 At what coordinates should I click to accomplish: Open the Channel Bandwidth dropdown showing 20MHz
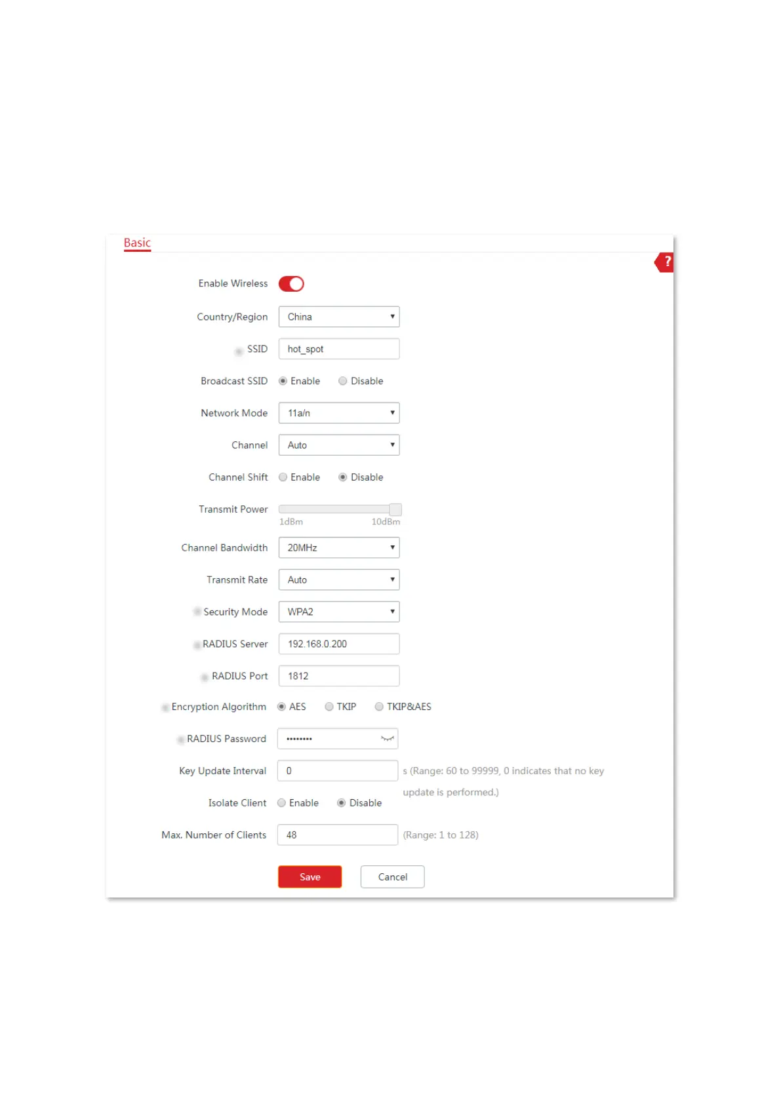pos(339,547)
